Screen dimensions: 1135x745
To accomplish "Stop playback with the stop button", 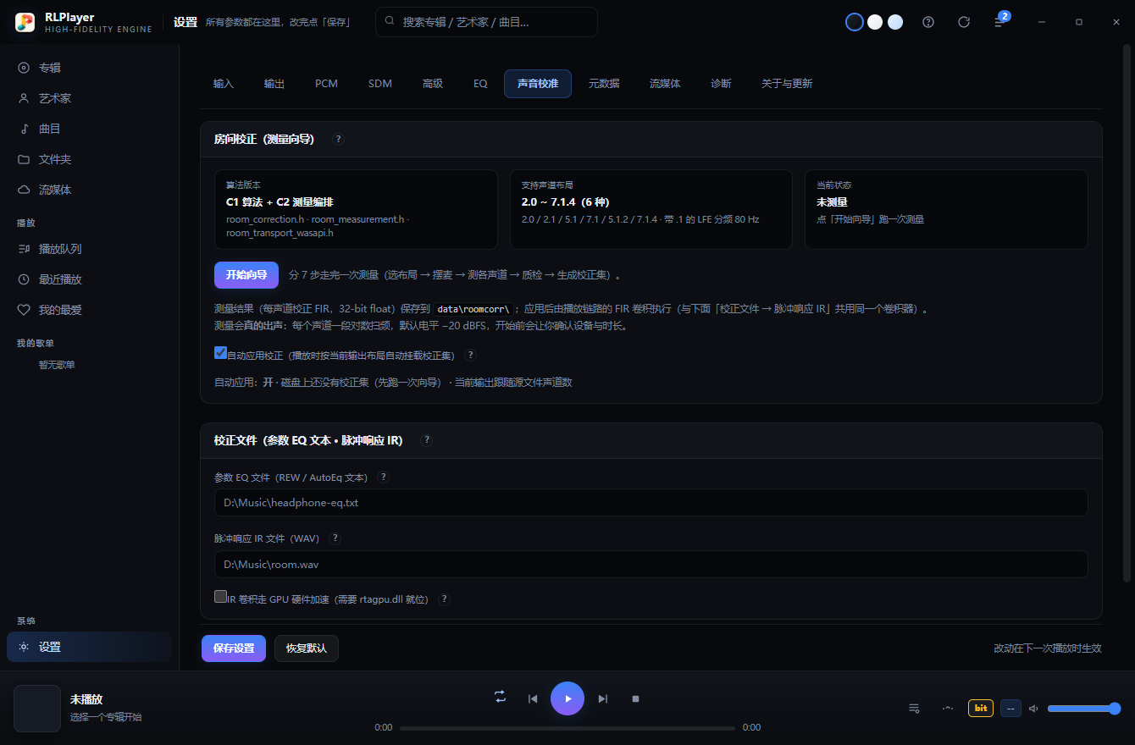I will 635,698.
